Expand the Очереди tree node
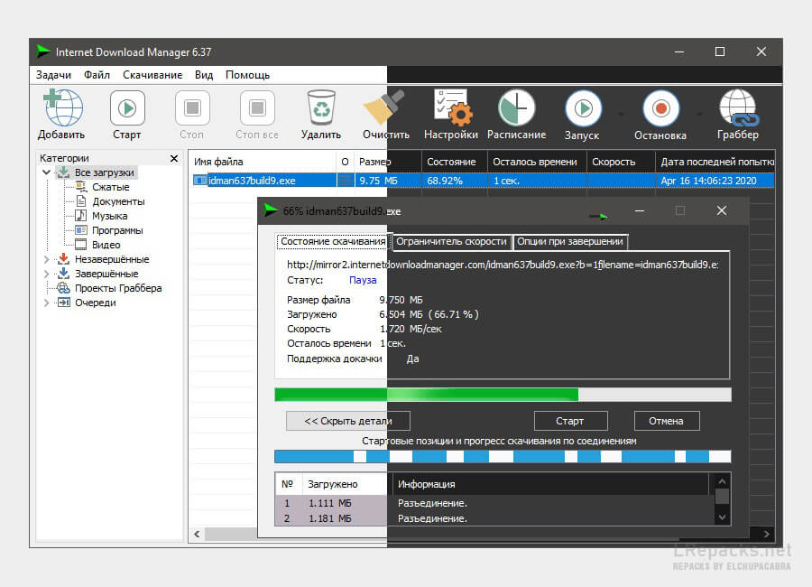 click(47, 303)
